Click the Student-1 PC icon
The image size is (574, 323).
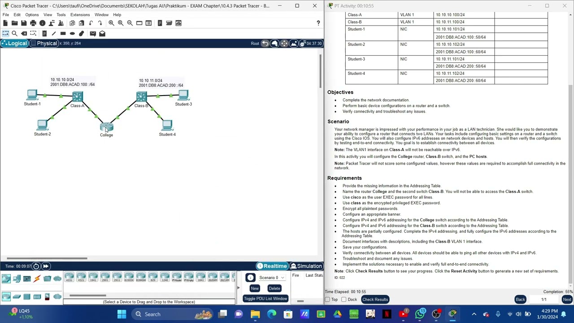click(32, 95)
